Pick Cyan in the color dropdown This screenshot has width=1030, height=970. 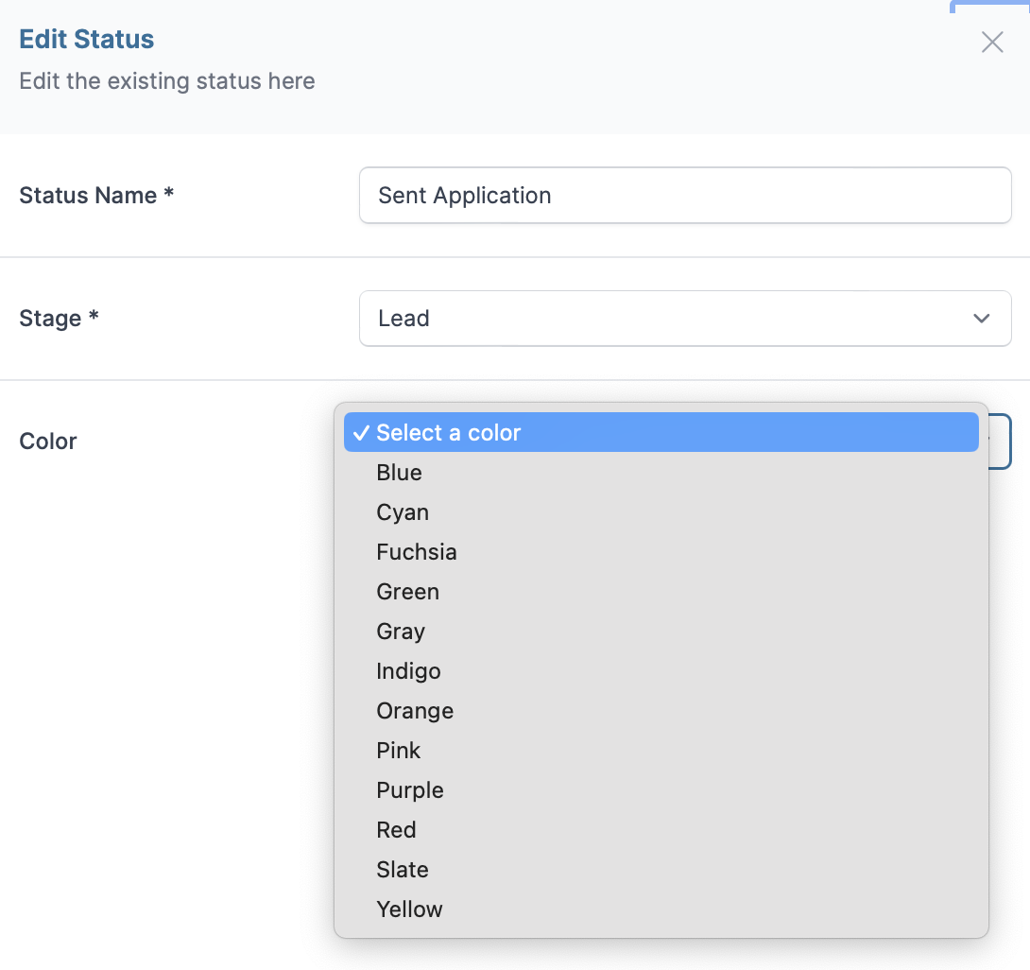[403, 512]
